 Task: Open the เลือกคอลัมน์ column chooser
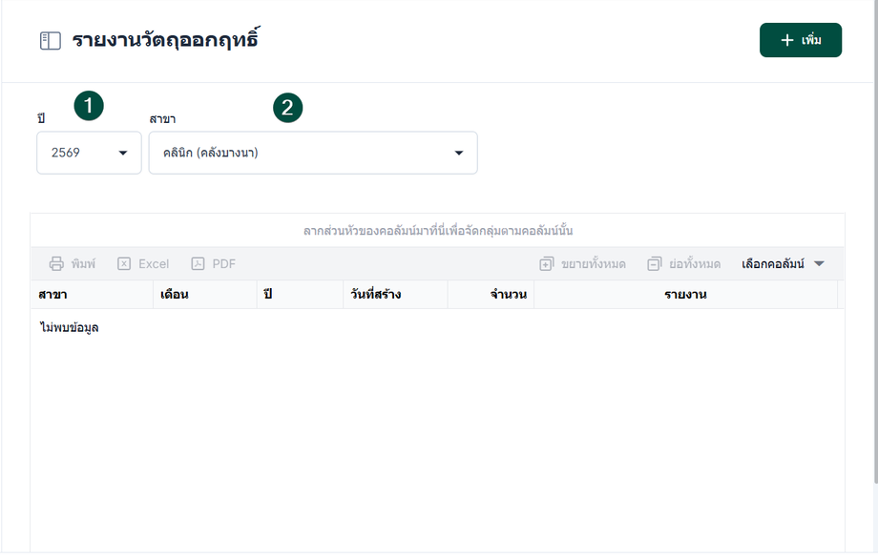click(x=783, y=264)
